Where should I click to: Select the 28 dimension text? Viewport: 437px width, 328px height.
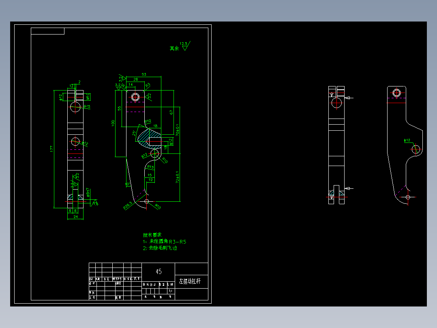[x=135, y=79]
